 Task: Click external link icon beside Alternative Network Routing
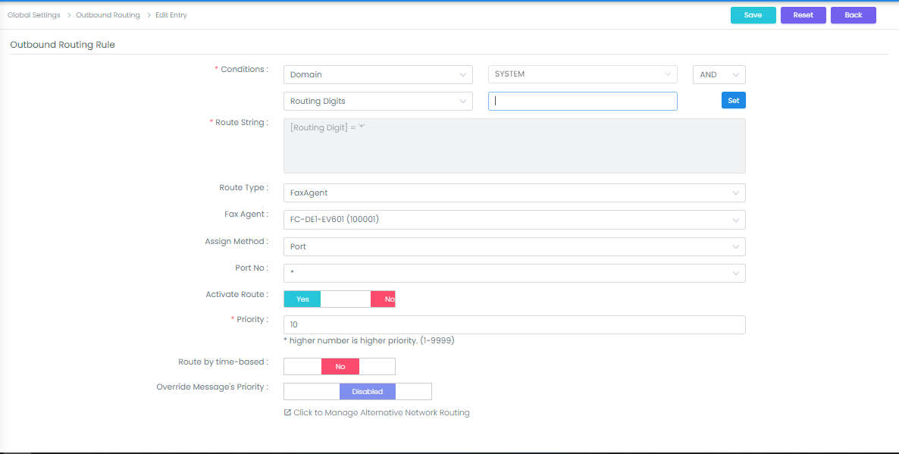click(287, 412)
